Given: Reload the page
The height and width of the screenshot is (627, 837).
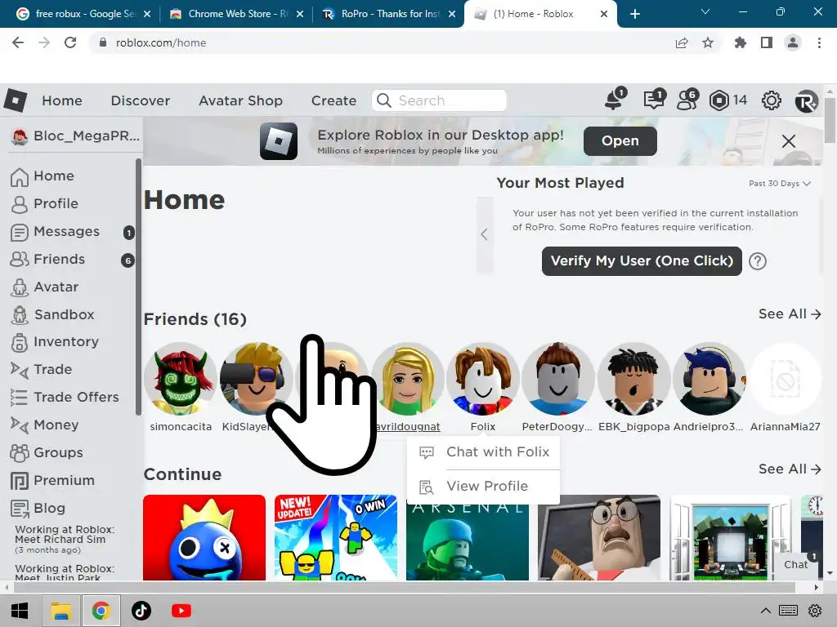Looking at the screenshot, I should click(70, 42).
